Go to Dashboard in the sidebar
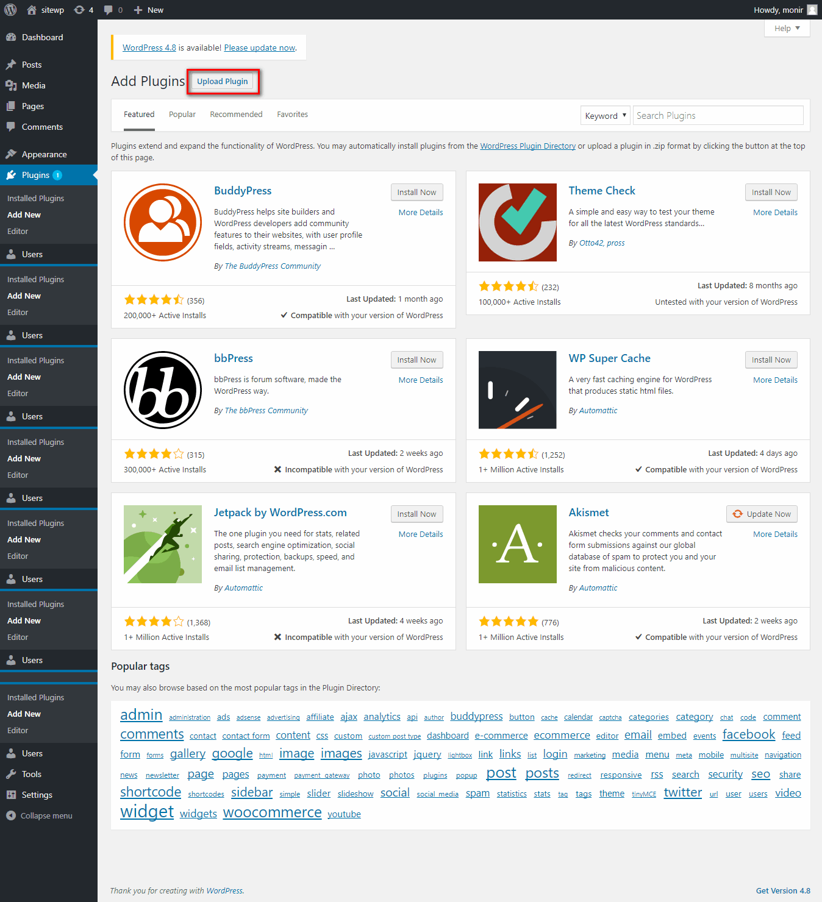 click(x=49, y=37)
